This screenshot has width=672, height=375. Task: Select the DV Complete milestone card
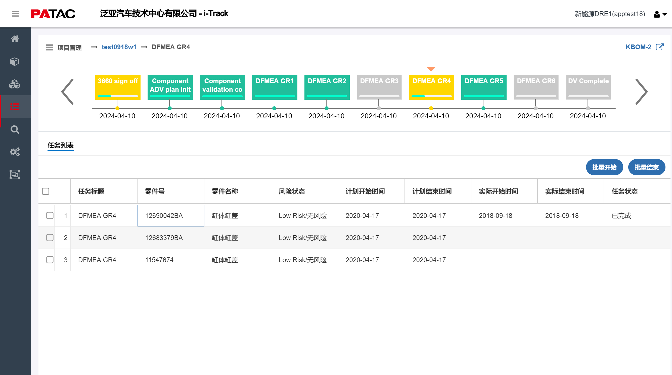[589, 87]
